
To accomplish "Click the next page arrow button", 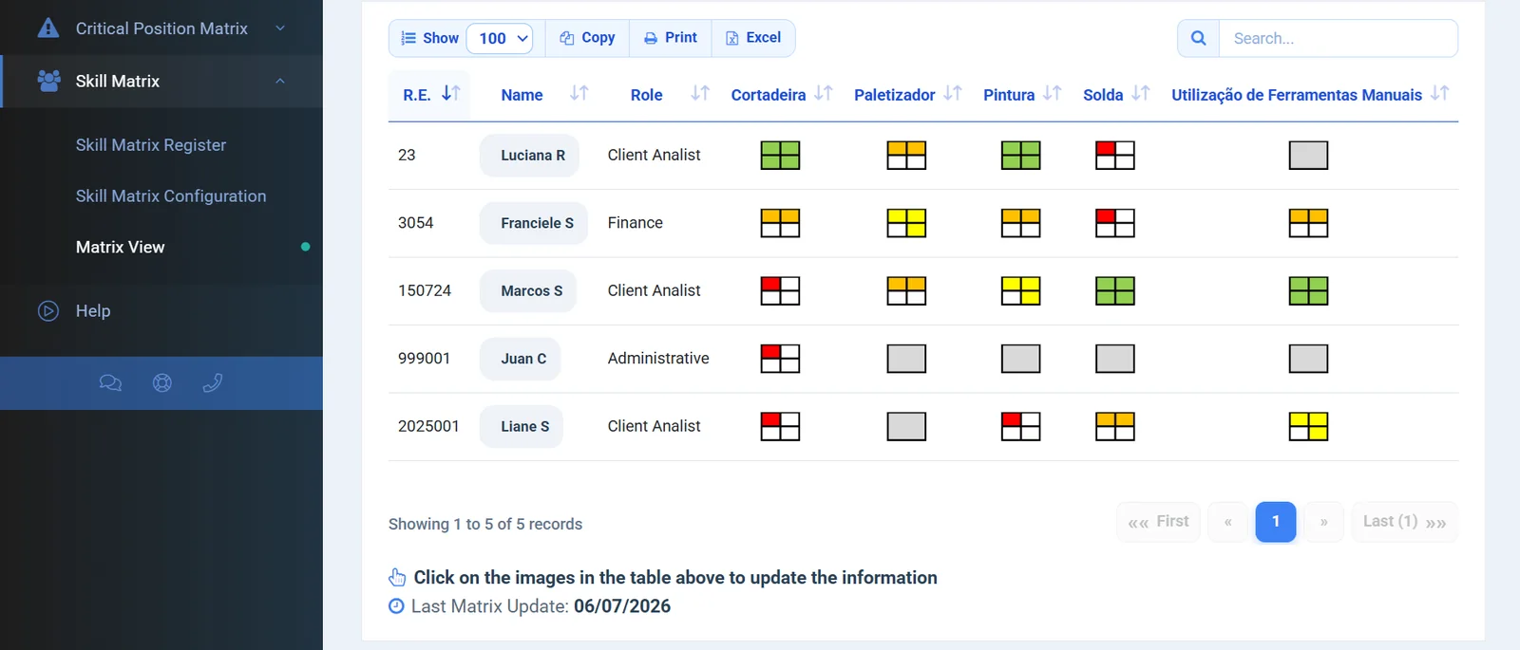I will (x=1323, y=522).
